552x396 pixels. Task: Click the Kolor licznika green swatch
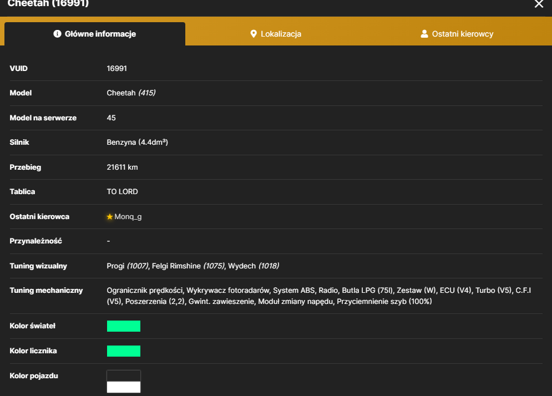[124, 351]
